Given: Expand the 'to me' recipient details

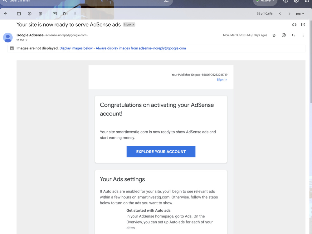Looking at the screenshot, I should coord(26,40).
